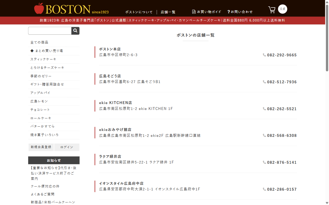
Task: Submit search with magnifier button
Action: click(x=75, y=31)
